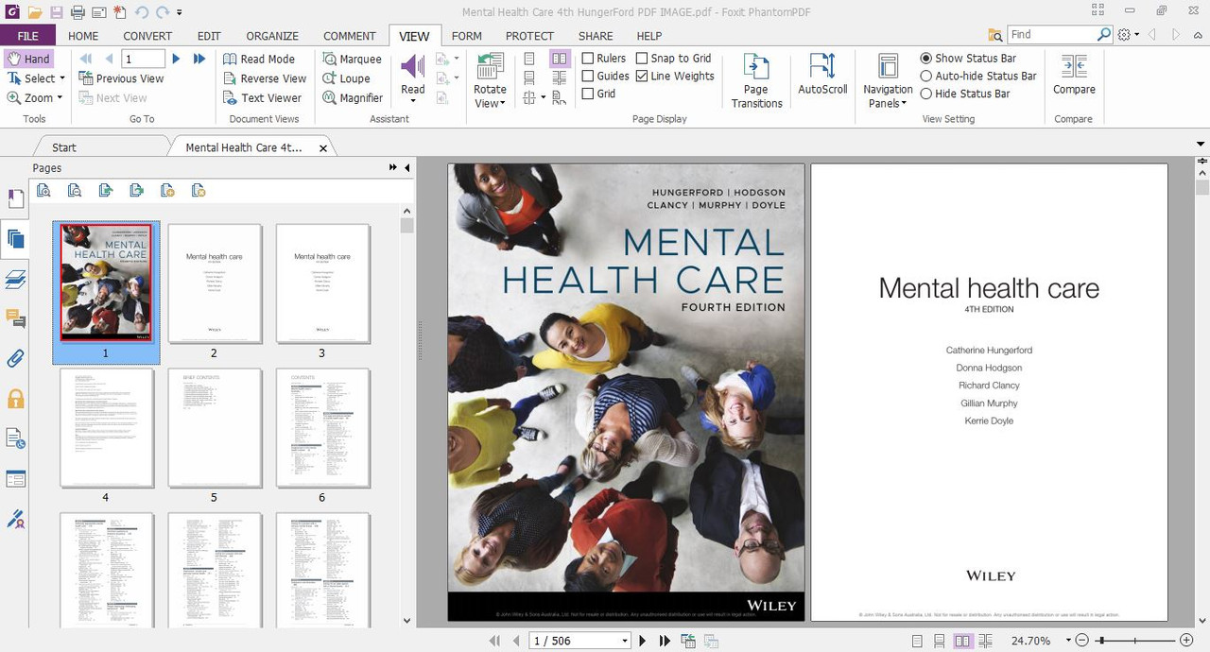1210x652 pixels.
Task: Go to next page in status bar
Action: [x=643, y=641]
